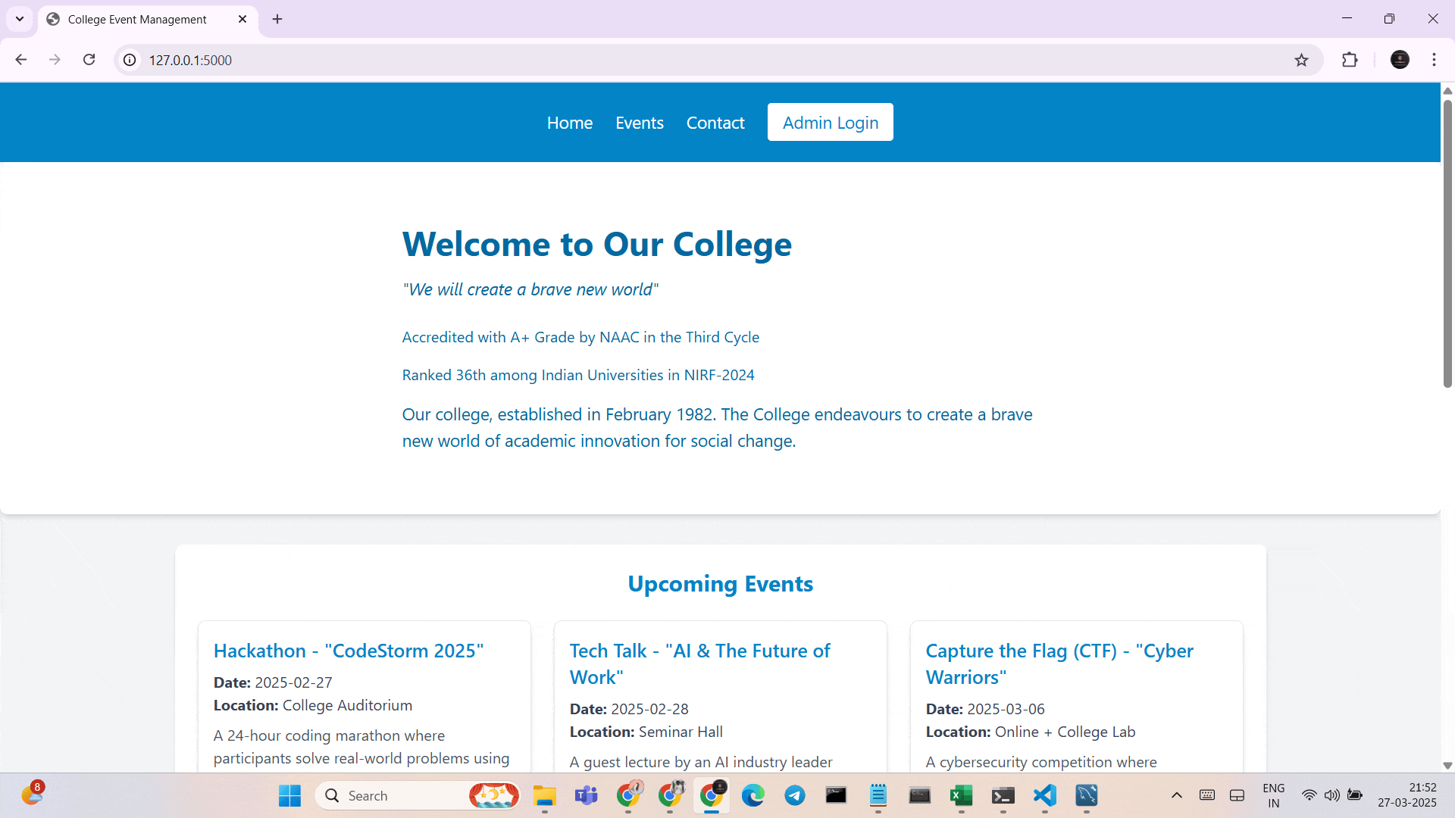Expand the tab search dropdown arrow
1455x818 pixels.
click(20, 19)
